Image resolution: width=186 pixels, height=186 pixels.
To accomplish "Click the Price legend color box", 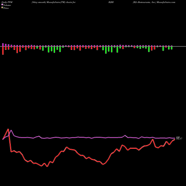I will coord(2,8).
